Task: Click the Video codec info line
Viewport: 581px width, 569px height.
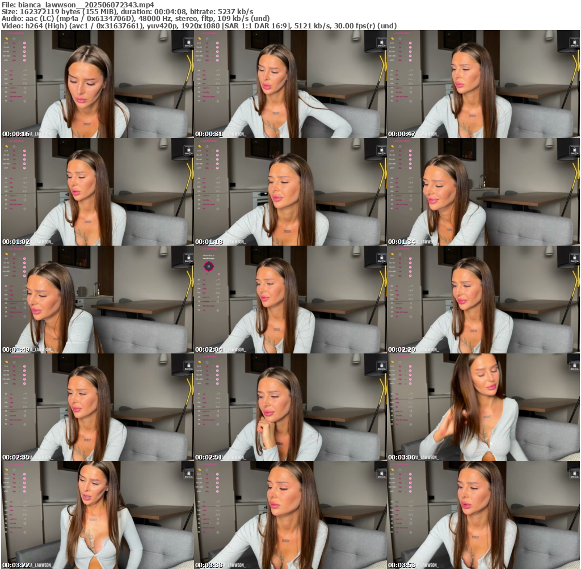Action: [199, 26]
